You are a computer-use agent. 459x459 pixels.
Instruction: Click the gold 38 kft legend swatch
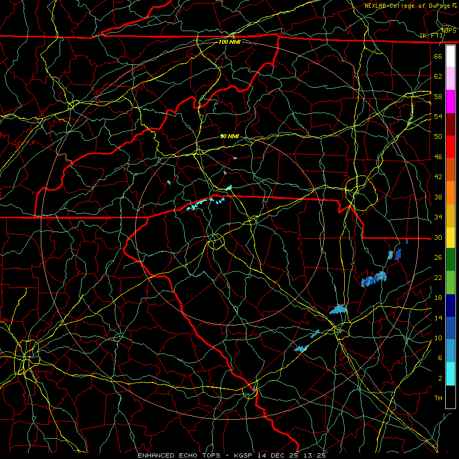point(450,216)
